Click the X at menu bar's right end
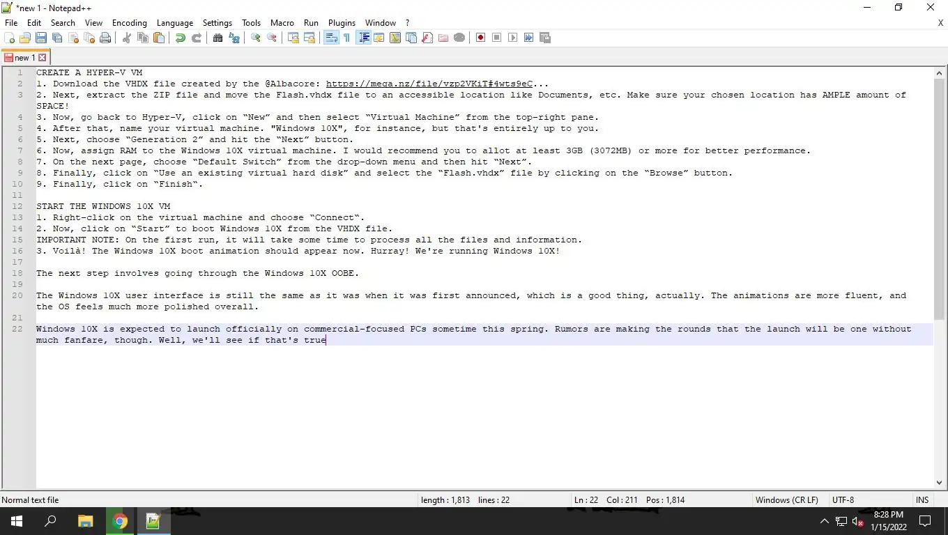Image resolution: width=948 pixels, height=535 pixels. click(940, 23)
